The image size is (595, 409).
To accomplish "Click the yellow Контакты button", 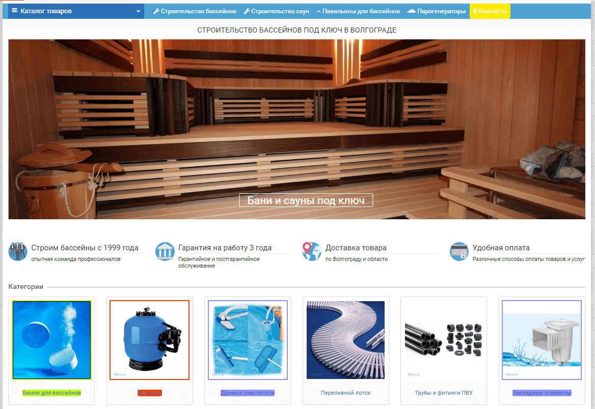I will 490,11.
